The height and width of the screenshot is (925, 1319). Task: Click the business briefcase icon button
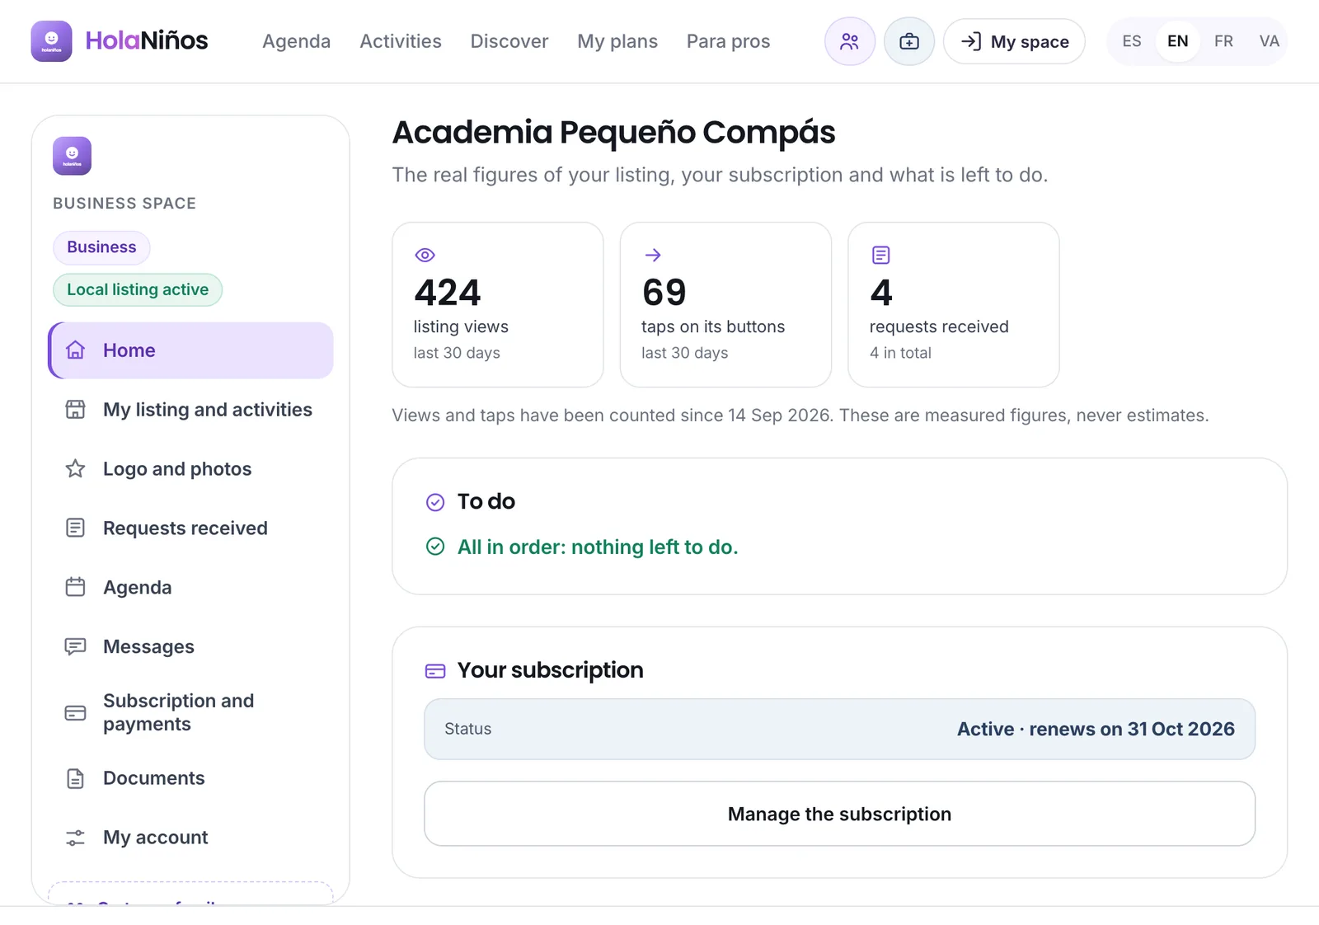[x=909, y=41]
